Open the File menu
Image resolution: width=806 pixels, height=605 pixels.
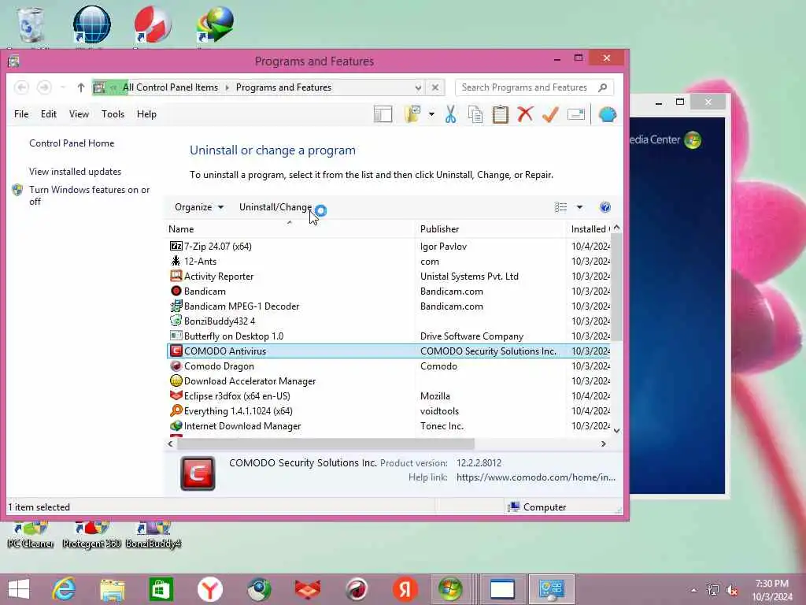tap(21, 114)
